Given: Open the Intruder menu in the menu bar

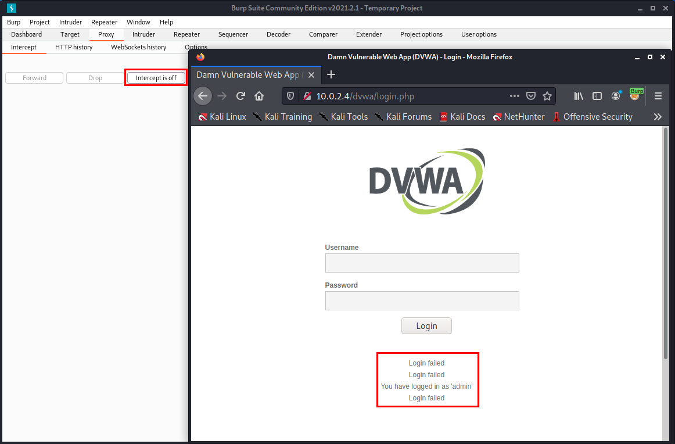Looking at the screenshot, I should click(71, 22).
